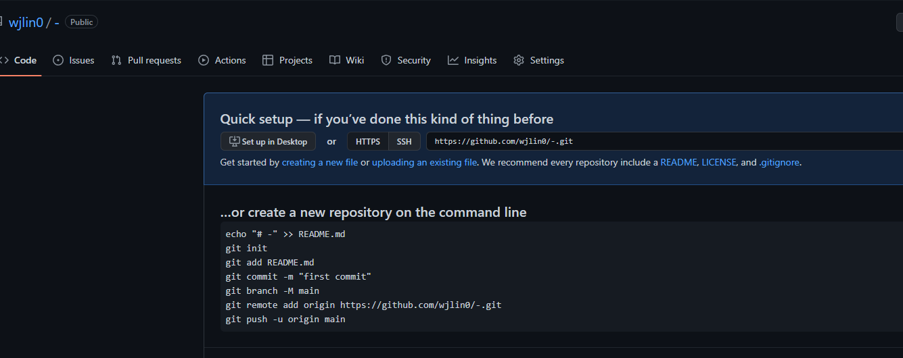Follow the creating a new file link
This screenshot has width=903, height=358.
point(319,162)
